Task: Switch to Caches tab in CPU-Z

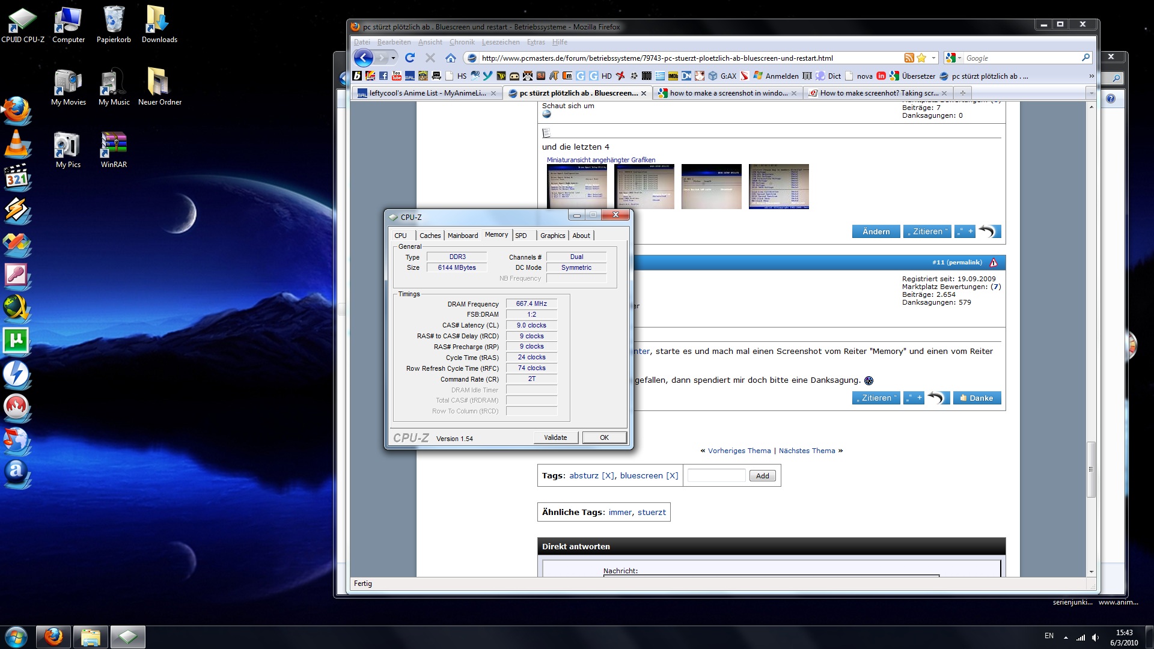Action: point(430,236)
